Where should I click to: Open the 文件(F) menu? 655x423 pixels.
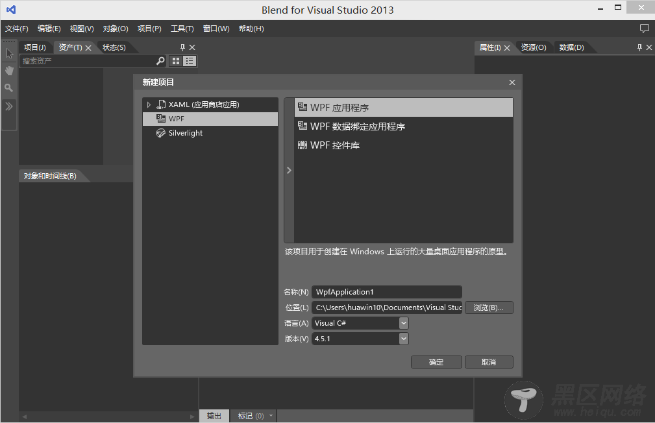[17, 29]
